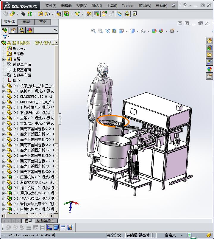Click the design table bottom toolbar icon
The height and width of the screenshot is (239, 214).
63,228
